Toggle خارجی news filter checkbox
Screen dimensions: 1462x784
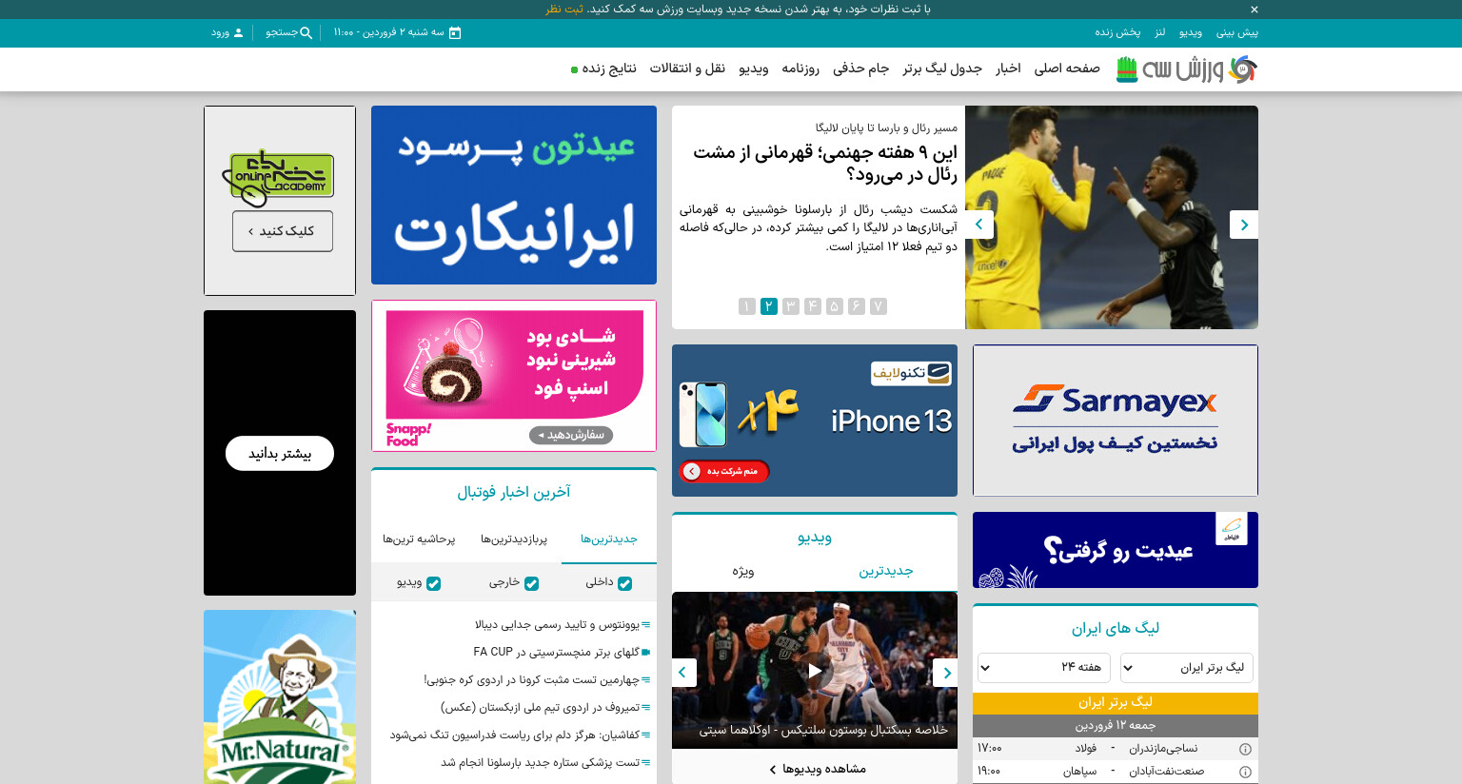[x=531, y=583]
